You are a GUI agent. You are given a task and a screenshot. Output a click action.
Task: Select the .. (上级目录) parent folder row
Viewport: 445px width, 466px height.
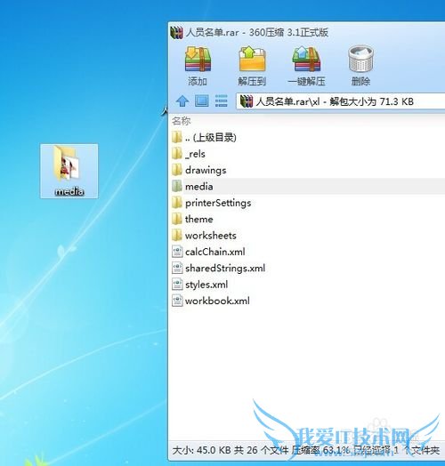coord(308,137)
